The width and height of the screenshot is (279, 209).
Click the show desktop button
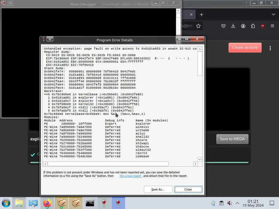(x=272, y=203)
